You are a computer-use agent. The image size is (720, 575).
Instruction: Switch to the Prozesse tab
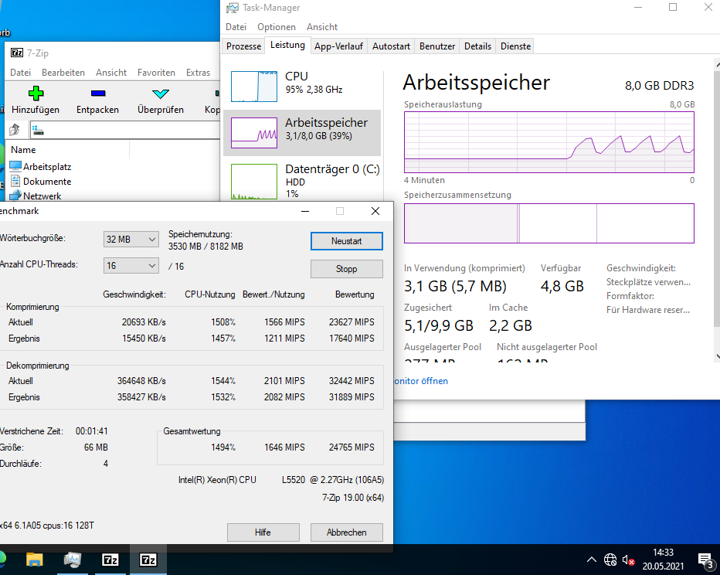(x=244, y=46)
